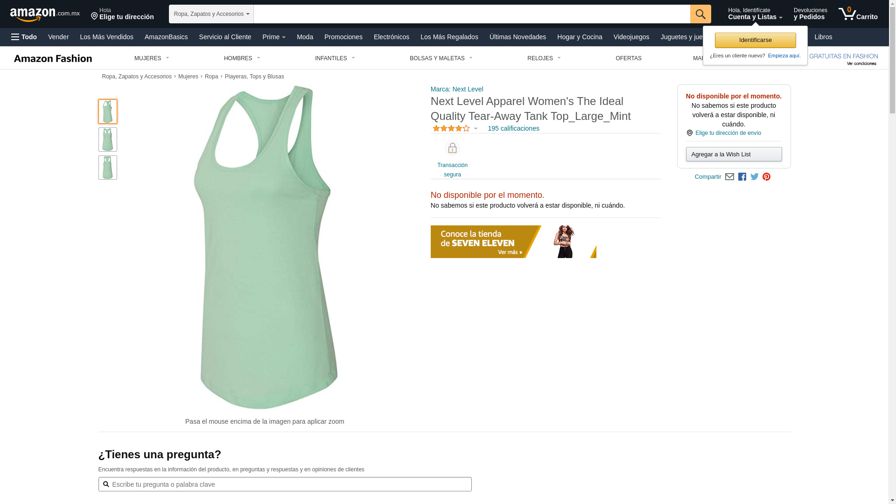
Task: Click the Transacción segura lock icon
Action: pos(452,148)
